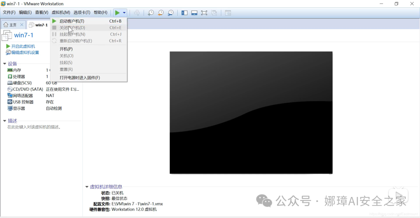
Task: Click the 正在使用文件 CD/DVD value
Action: click(x=62, y=89)
